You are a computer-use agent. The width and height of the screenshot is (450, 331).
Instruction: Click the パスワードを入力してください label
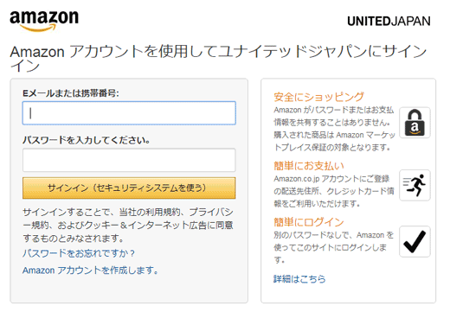coord(87,140)
